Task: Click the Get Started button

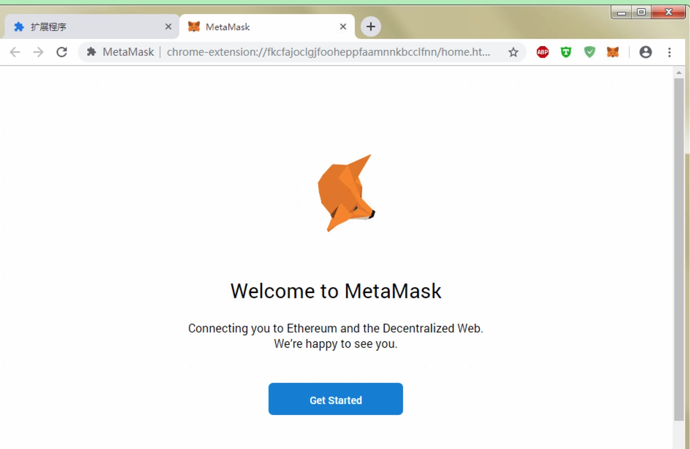Action: click(x=335, y=399)
